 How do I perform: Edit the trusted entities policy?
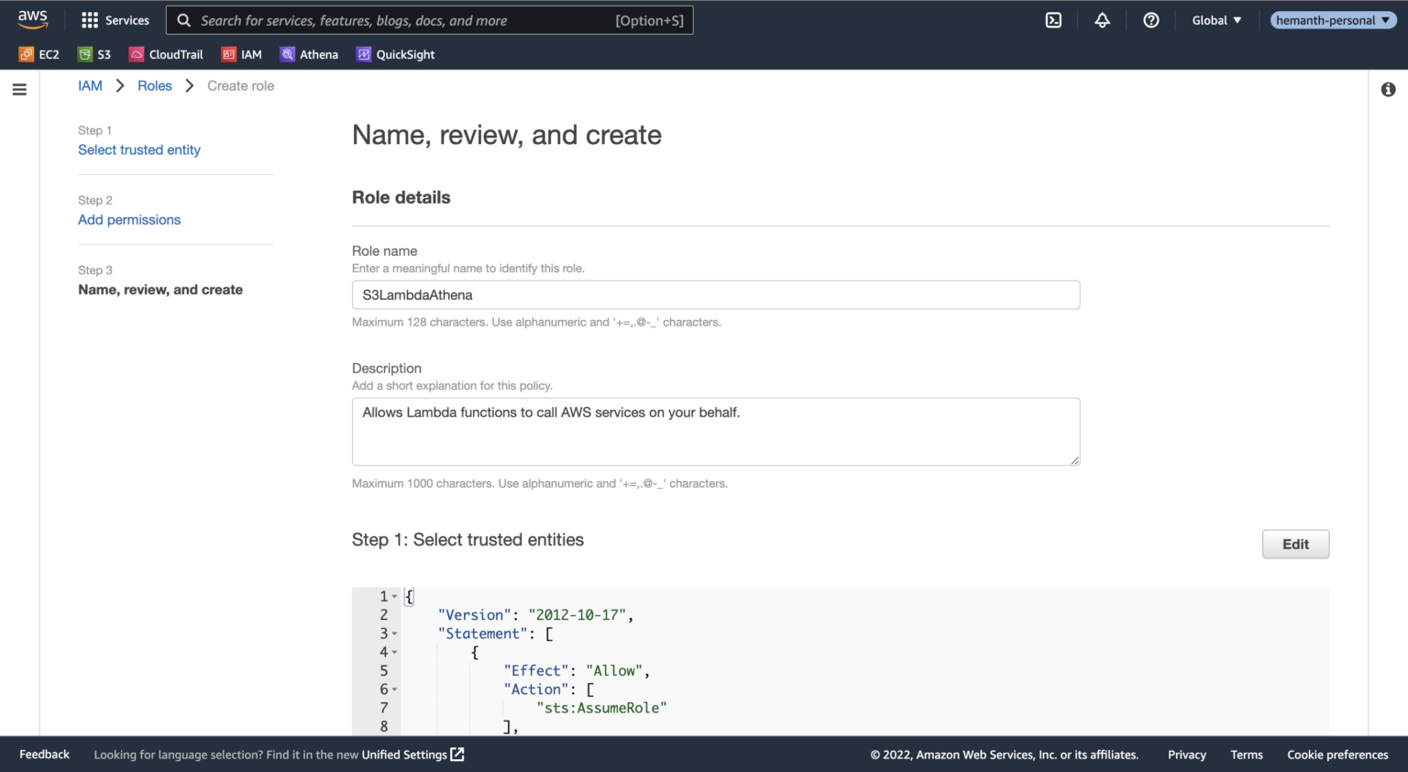tap(1295, 544)
